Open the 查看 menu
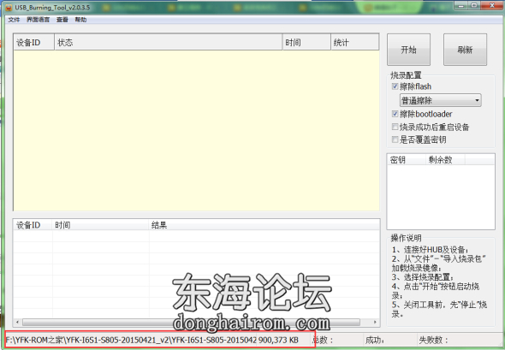 pyautogui.click(x=62, y=20)
